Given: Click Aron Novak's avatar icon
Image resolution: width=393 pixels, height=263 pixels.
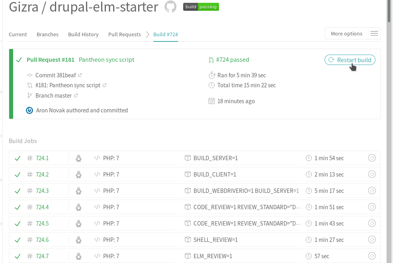Looking at the screenshot, I should [x=29, y=110].
